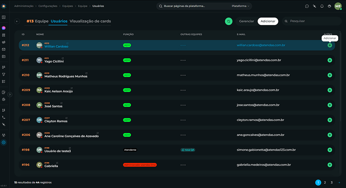
Task: Open the people group icon in sidebar
Action: (4, 135)
